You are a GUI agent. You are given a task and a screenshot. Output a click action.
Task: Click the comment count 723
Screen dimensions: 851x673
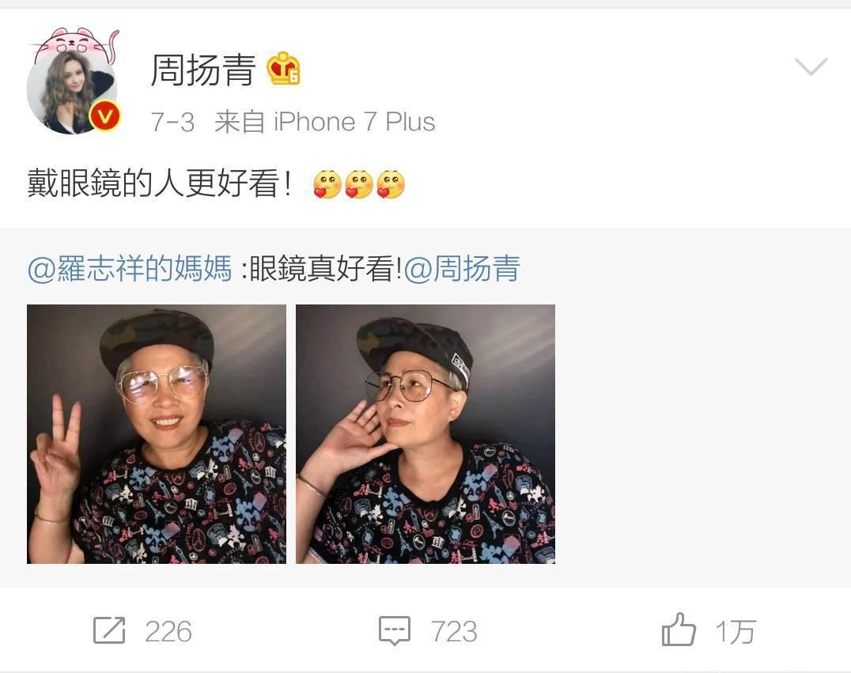454,632
